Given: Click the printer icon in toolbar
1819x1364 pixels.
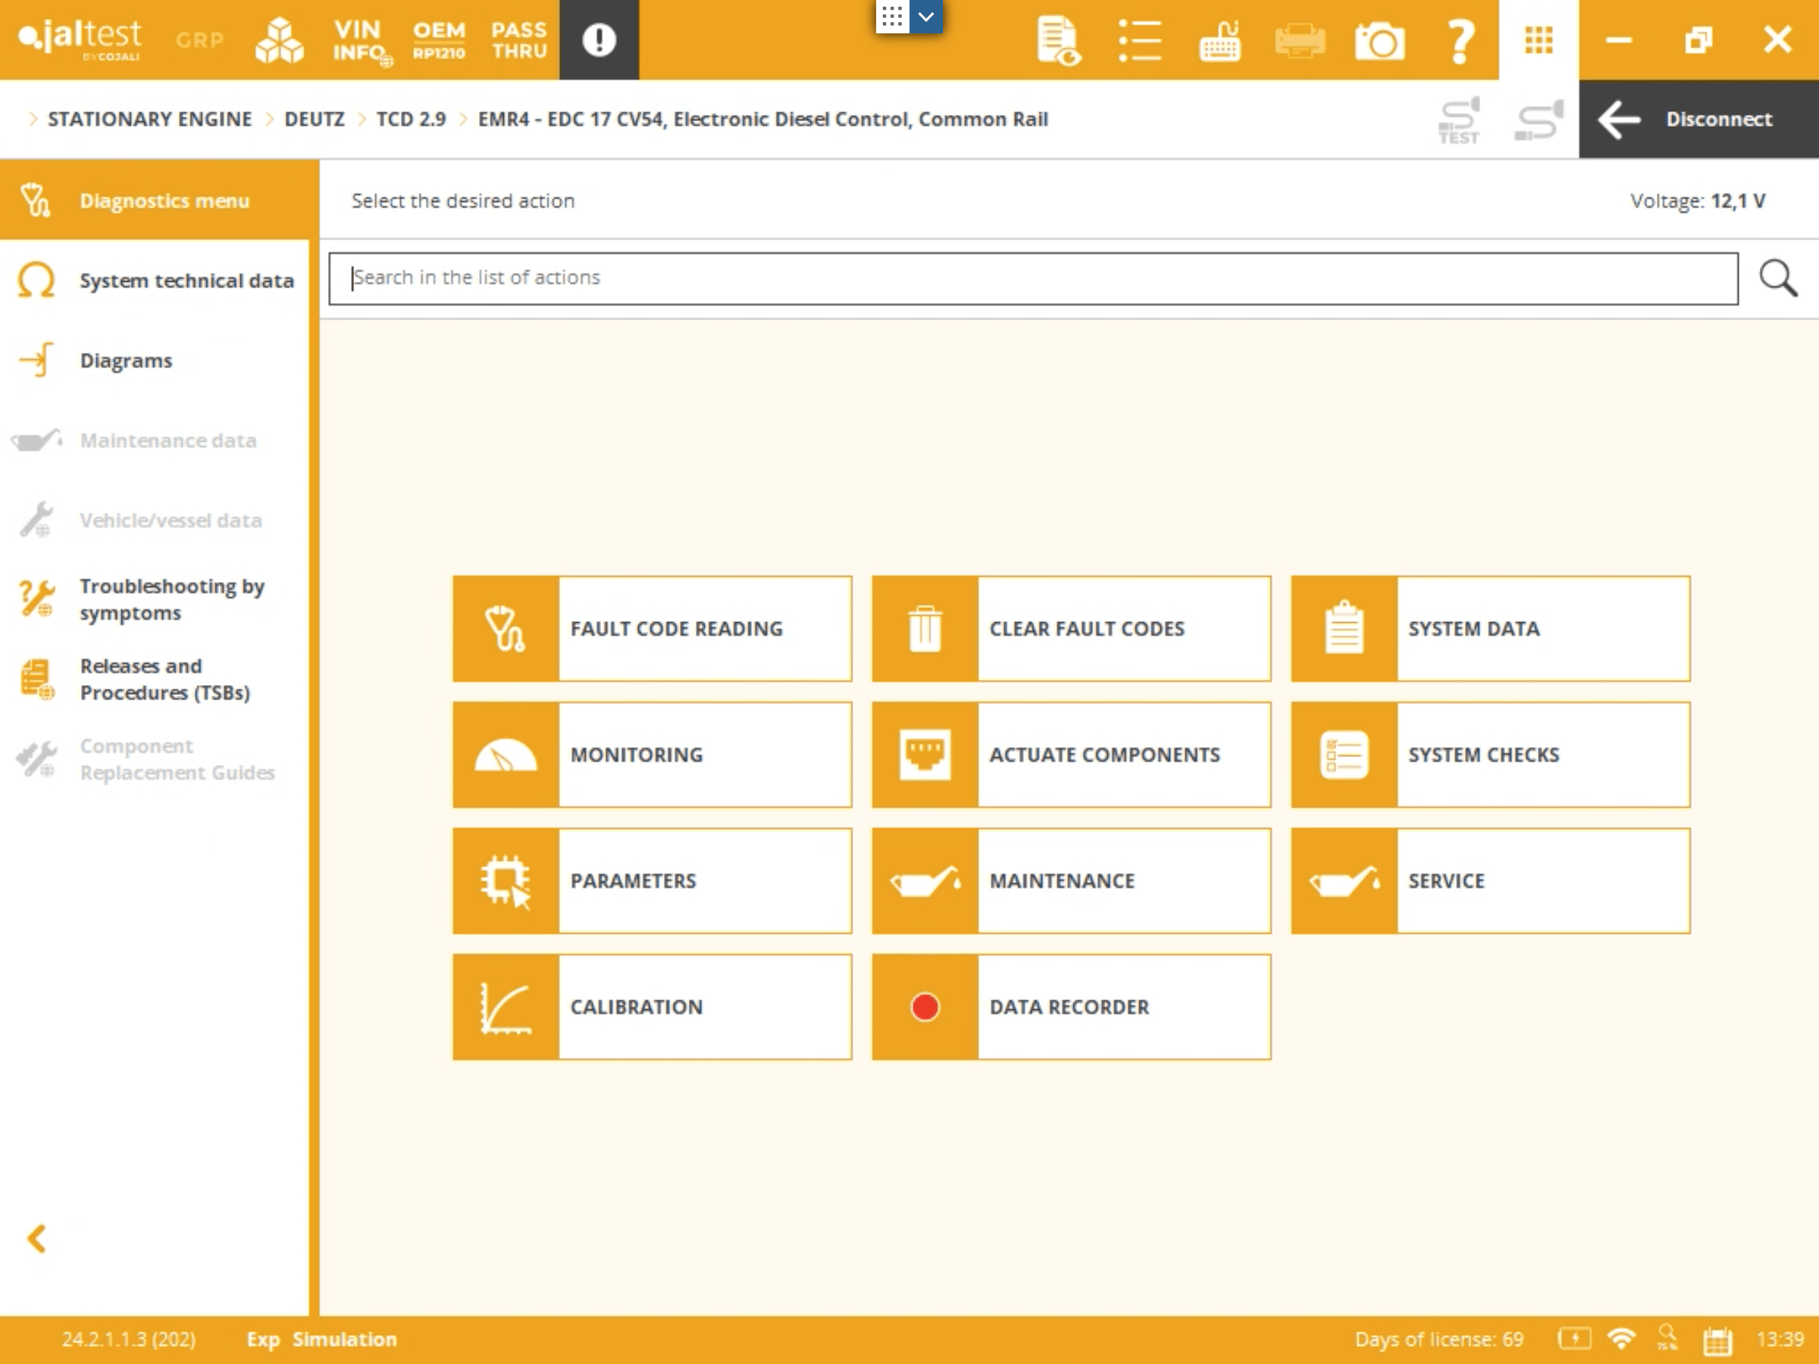Looking at the screenshot, I should pyautogui.click(x=1299, y=40).
